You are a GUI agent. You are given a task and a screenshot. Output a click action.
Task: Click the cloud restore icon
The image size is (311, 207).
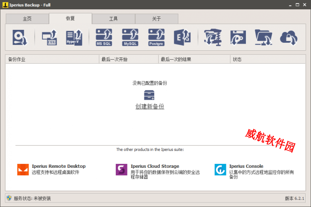pyautogui.click(x=289, y=37)
